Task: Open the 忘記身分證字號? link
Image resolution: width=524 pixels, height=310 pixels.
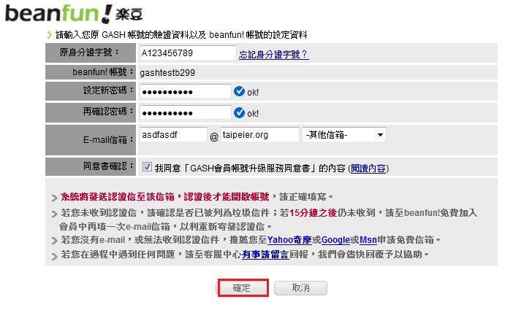Action: pos(273,54)
